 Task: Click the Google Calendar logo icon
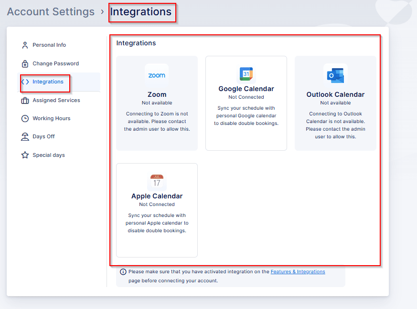click(x=246, y=74)
